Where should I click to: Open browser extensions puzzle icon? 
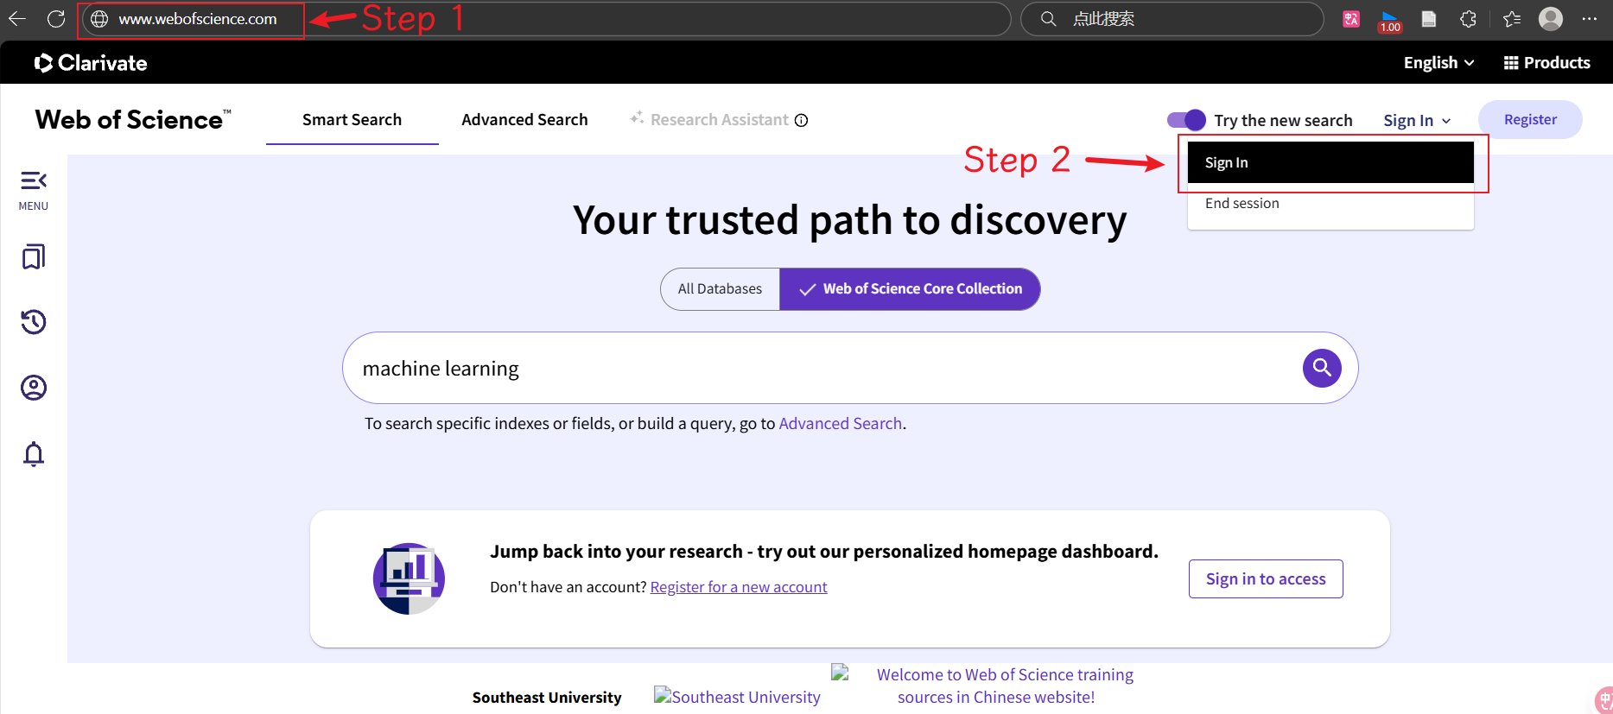click(1468, 19)
